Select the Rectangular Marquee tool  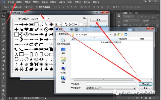[x=3, y=20]
